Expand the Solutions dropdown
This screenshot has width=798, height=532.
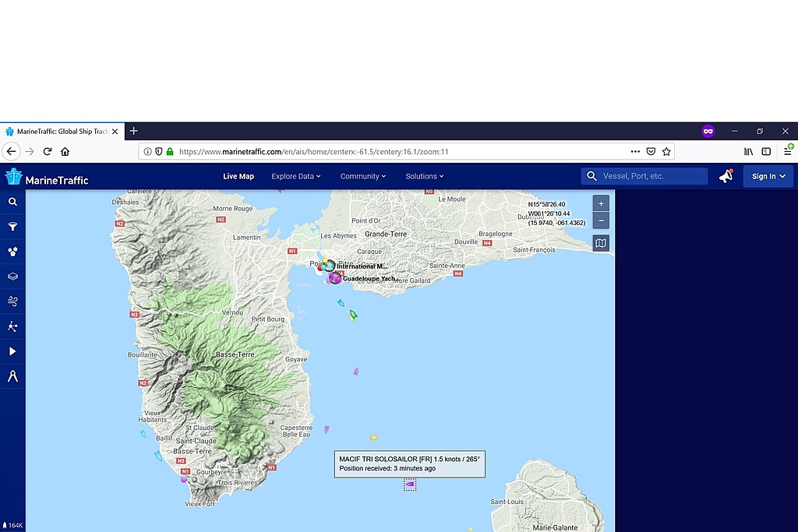(425, 177)
